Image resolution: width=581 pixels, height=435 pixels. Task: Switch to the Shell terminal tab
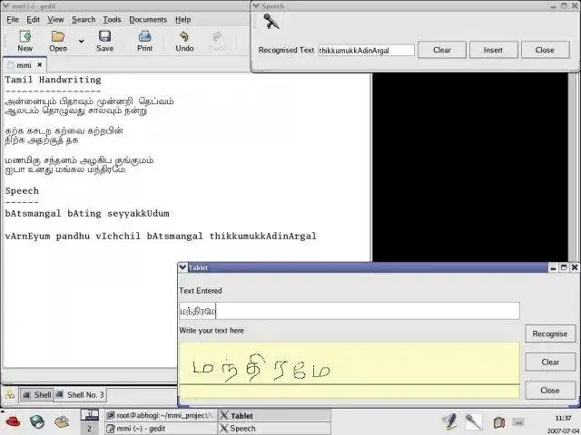pos(36,395)
